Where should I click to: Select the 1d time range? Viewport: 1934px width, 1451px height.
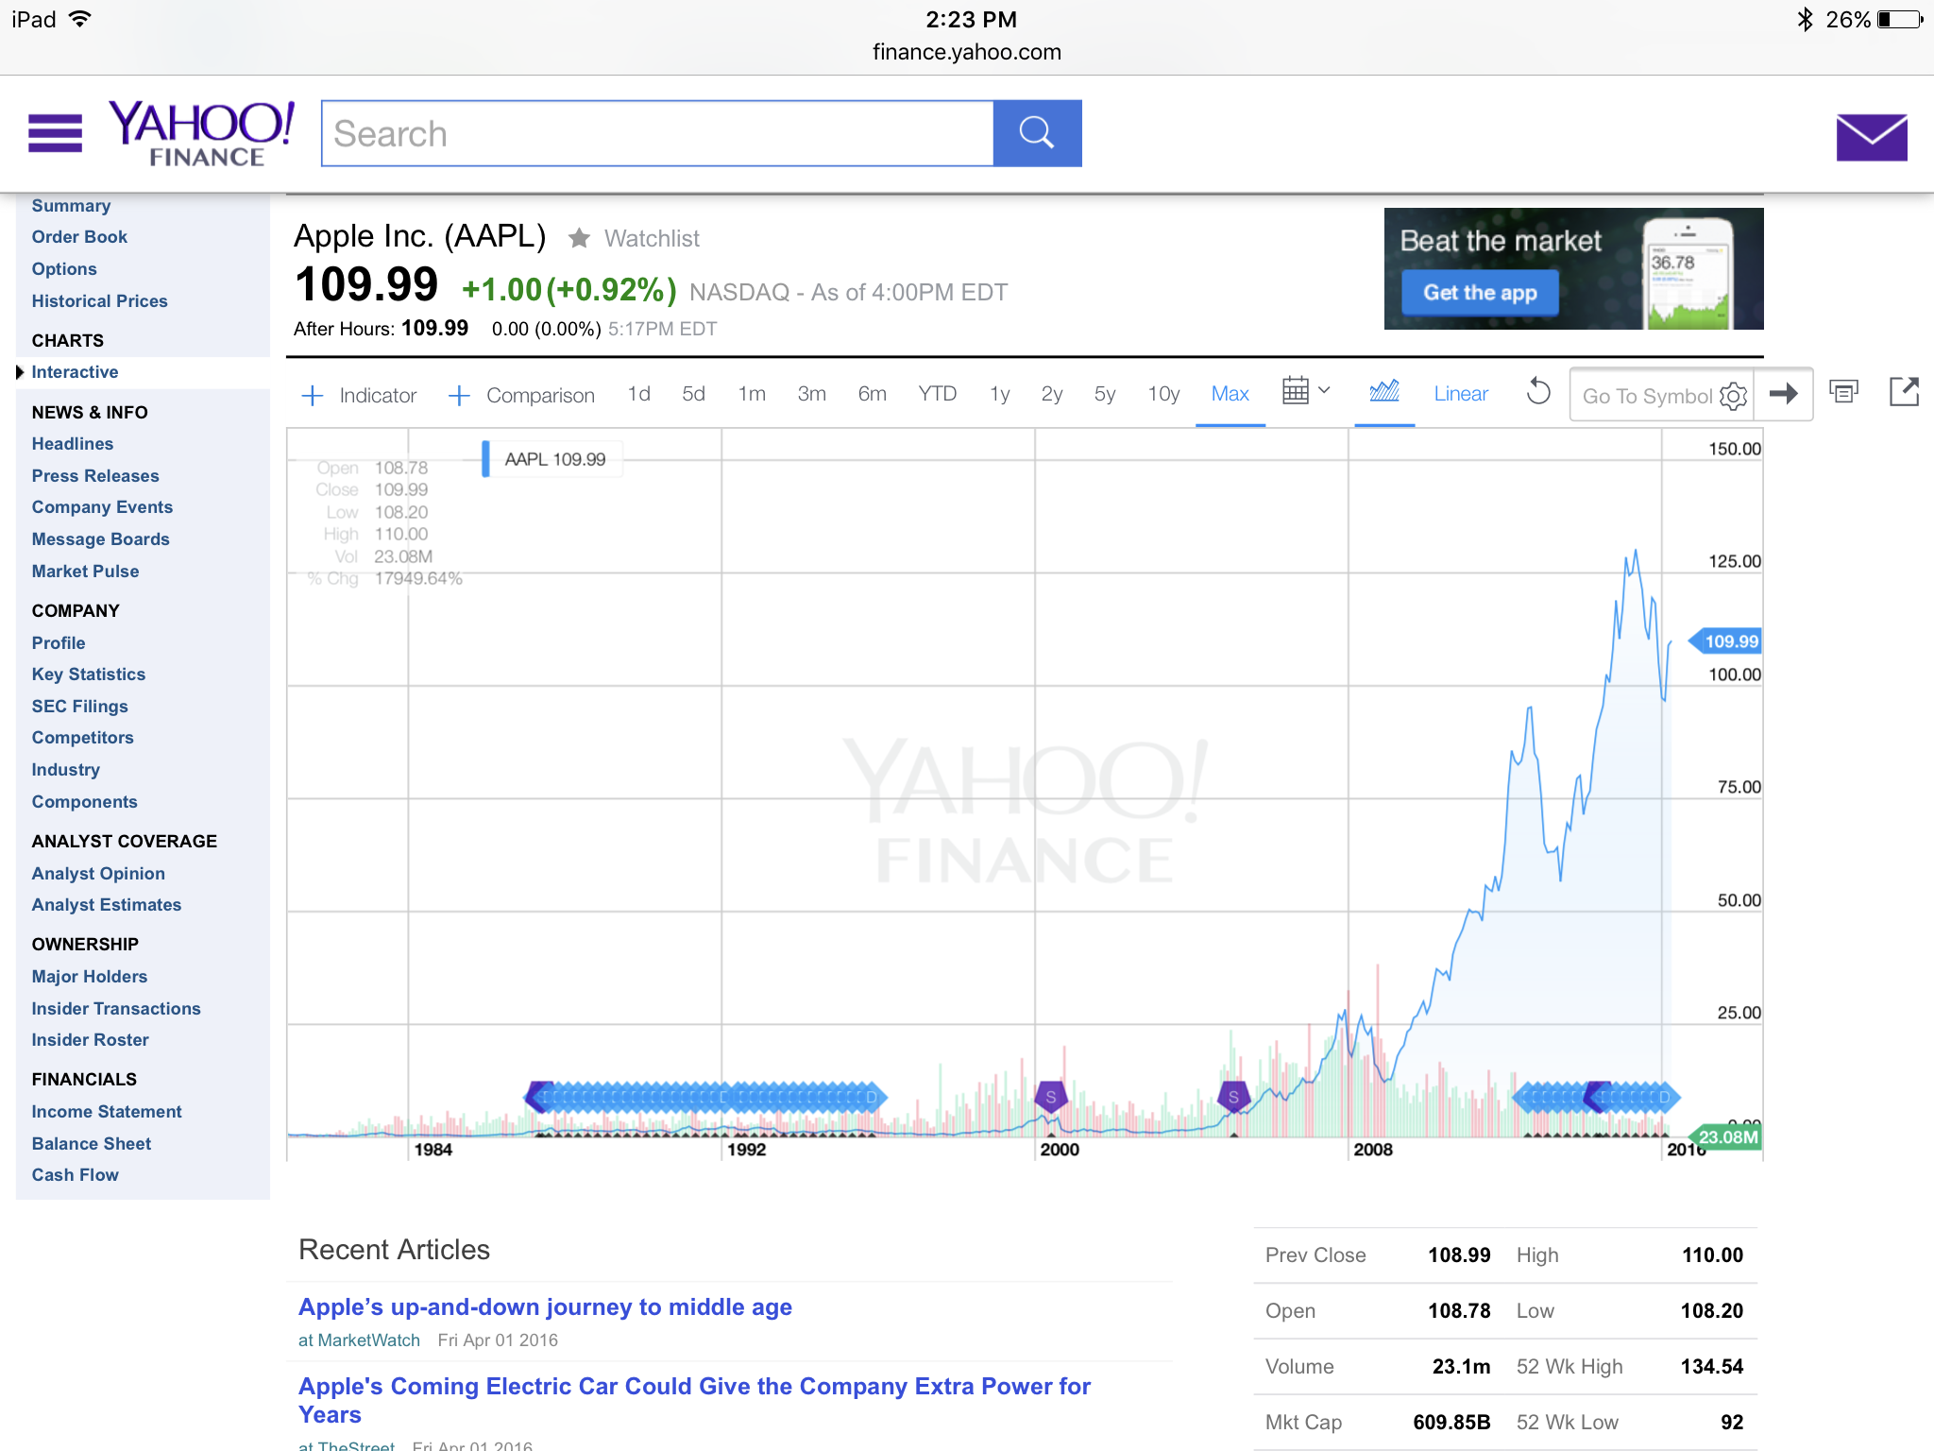(x=639, y=394)
